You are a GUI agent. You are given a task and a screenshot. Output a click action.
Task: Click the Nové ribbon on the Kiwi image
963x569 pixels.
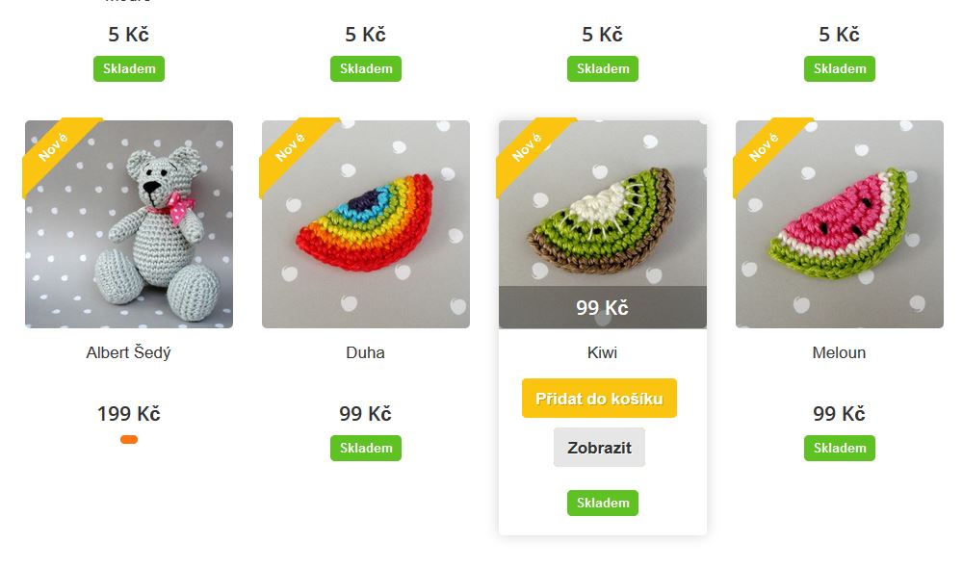tap(527, 147)
